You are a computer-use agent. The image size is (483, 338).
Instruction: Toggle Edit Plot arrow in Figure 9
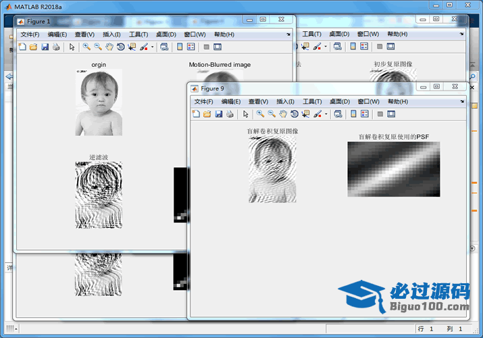[x=246, y=114]
